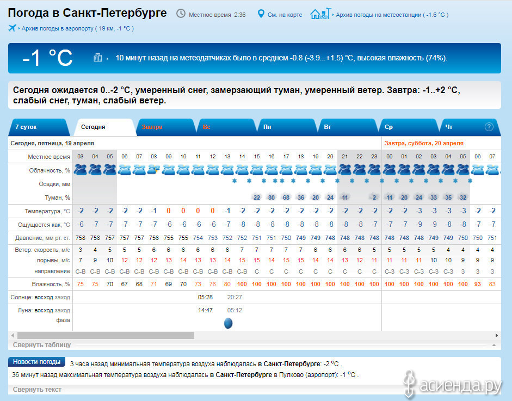
Task: Open the help question mark icon
Action: point(489,127)
